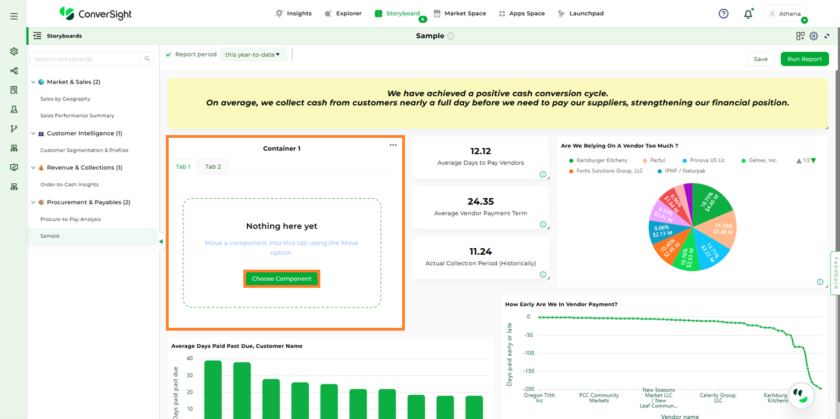The height and width of the screenshot is (419, 840).
Task: Click the add widget grid icon
Action: (x=800, y=36)
